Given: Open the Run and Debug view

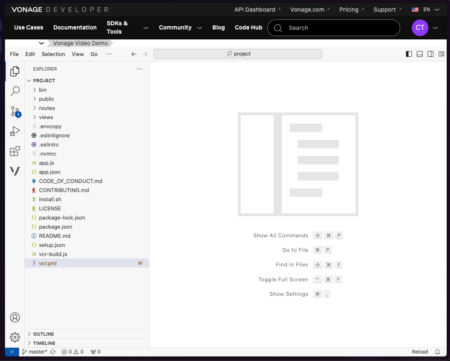Looking at the screenshot, I should click(x=15, y=131).
